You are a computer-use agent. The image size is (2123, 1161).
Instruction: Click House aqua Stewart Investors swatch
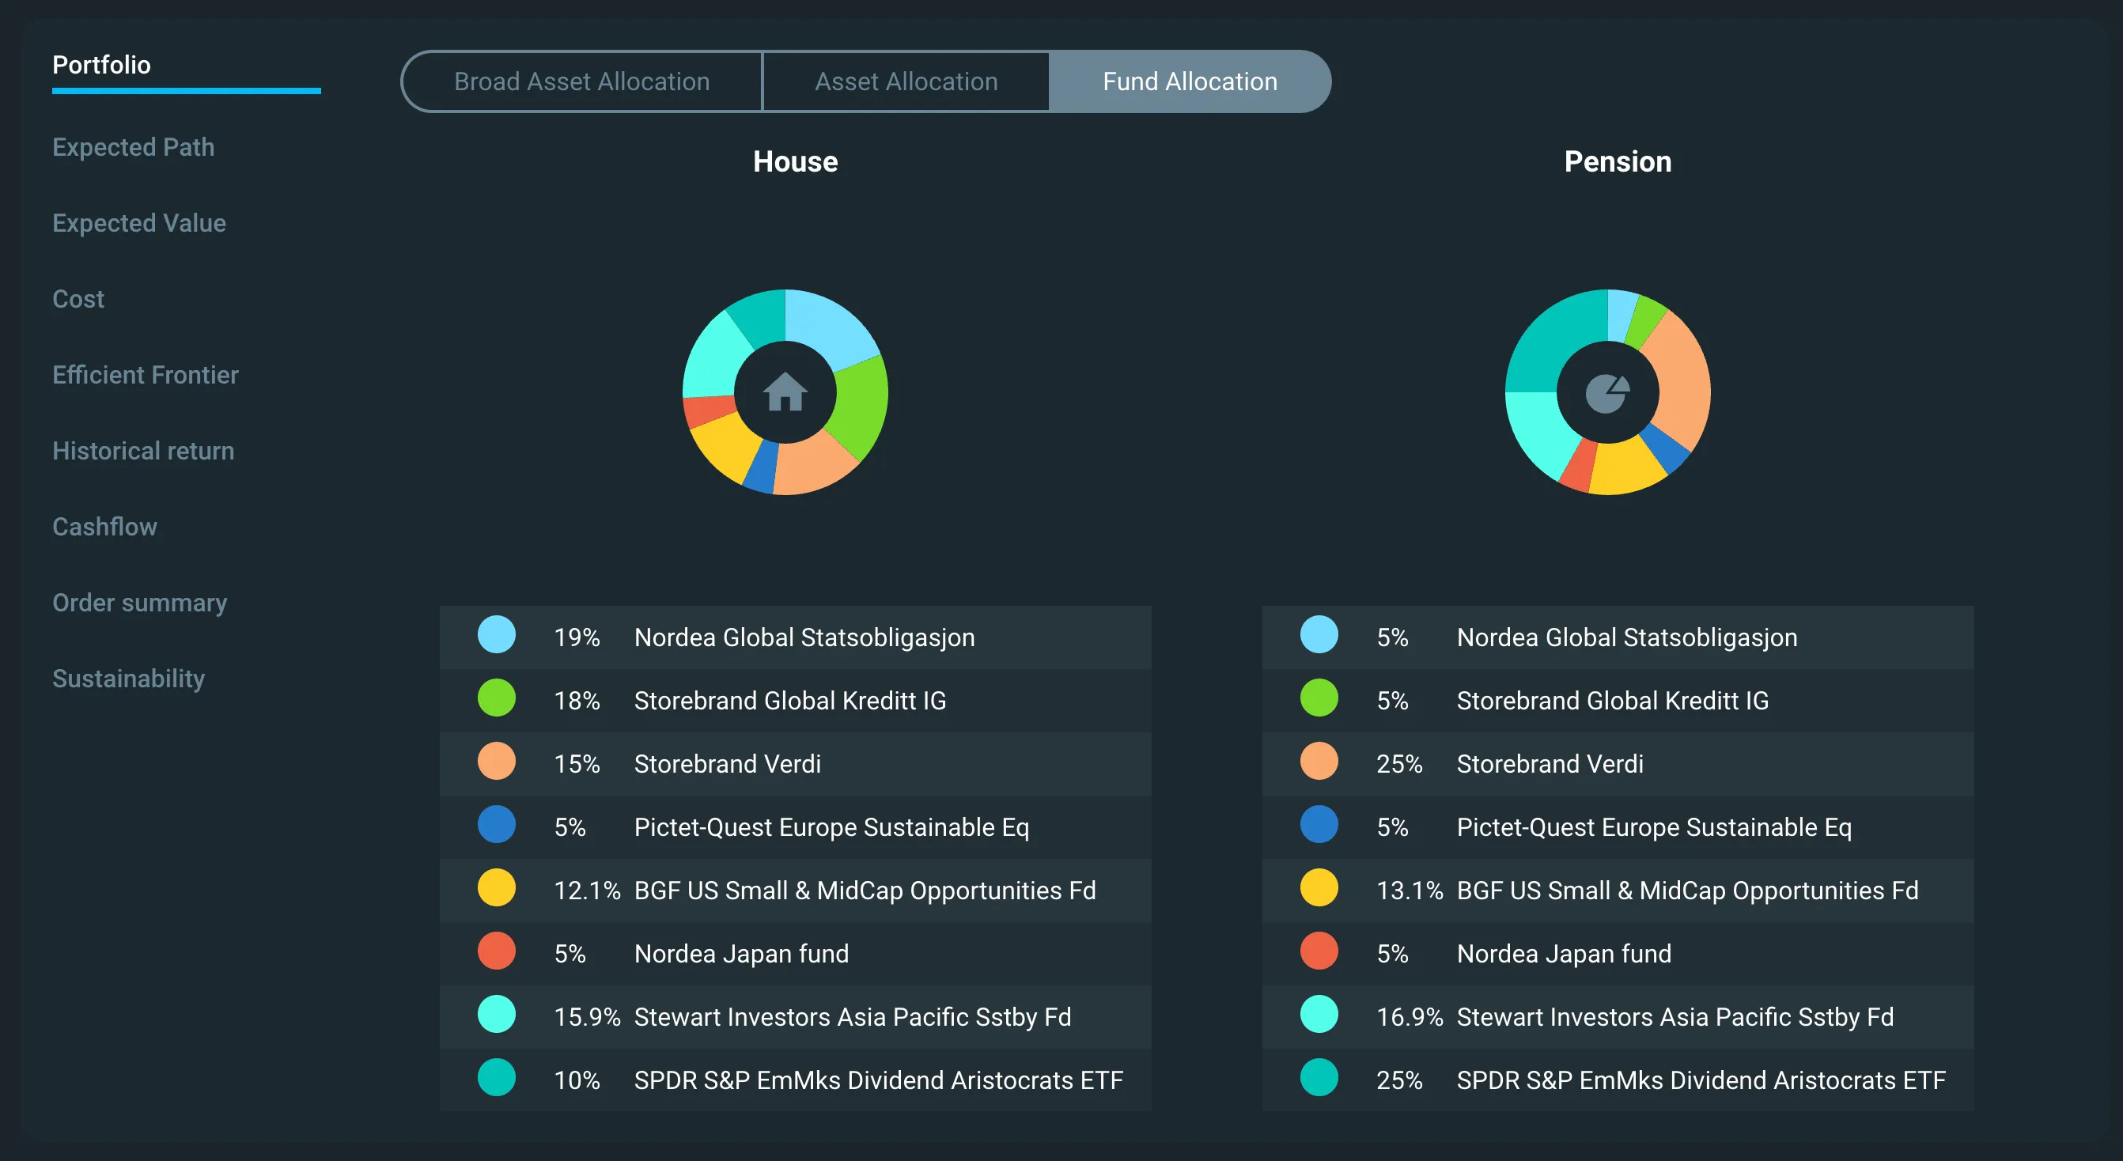click(x=496, y=1015)
